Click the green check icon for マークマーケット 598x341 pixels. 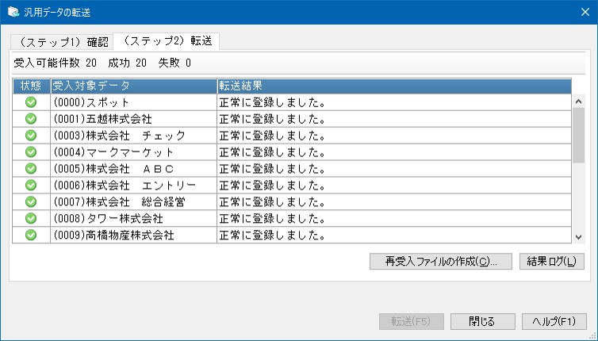pyautogui.click(x=31, y=152)
